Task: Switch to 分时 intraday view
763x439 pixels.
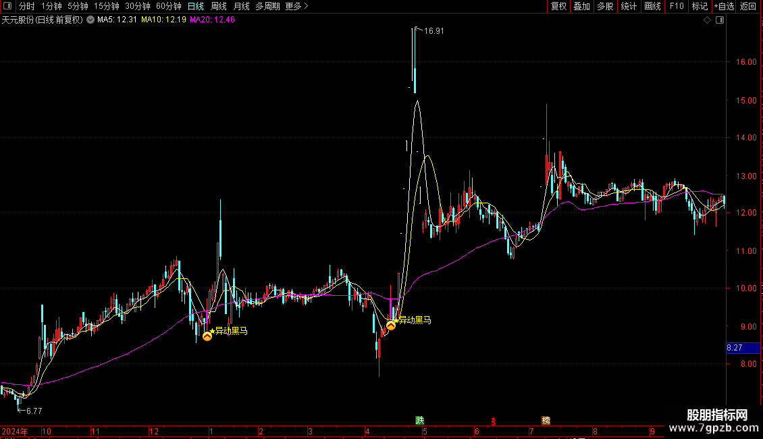Action: click(x=27, y=6)
